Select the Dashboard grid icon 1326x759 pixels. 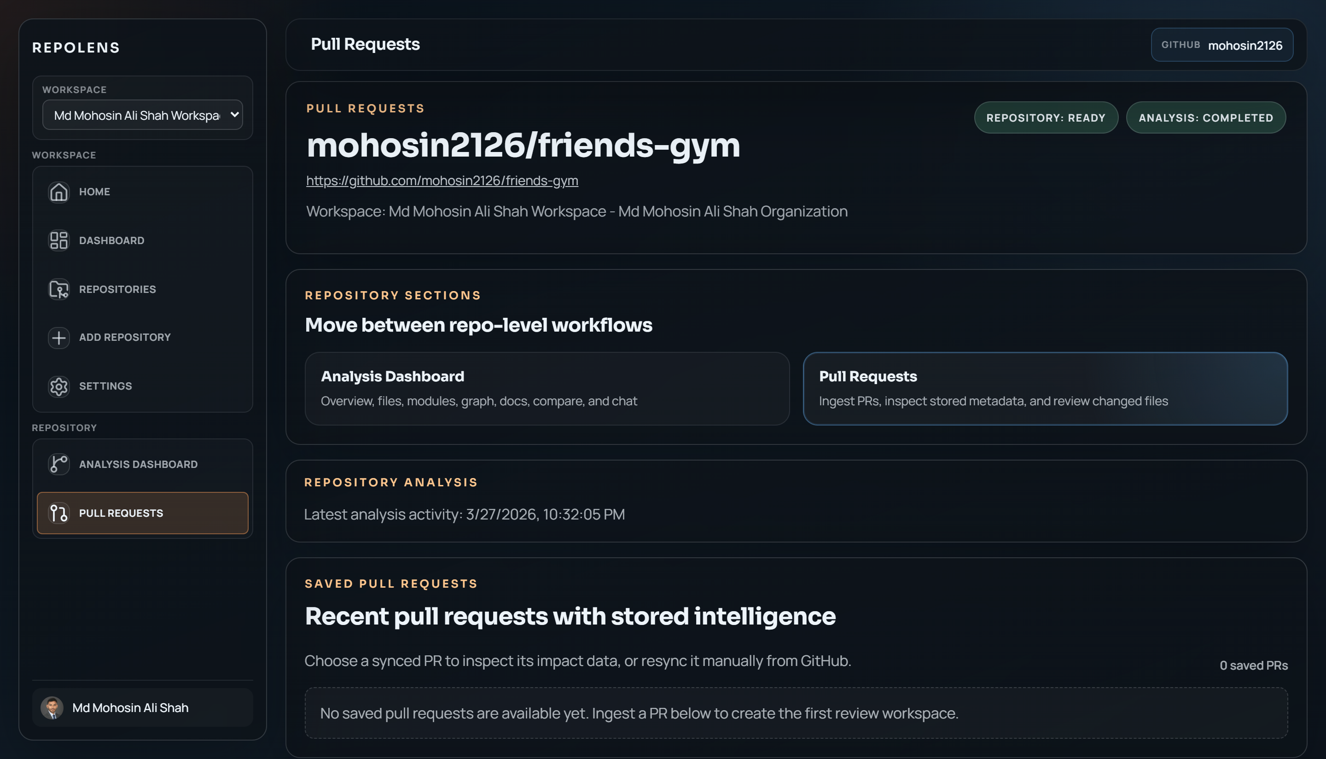pyautogui.click(x=58, y=240)
